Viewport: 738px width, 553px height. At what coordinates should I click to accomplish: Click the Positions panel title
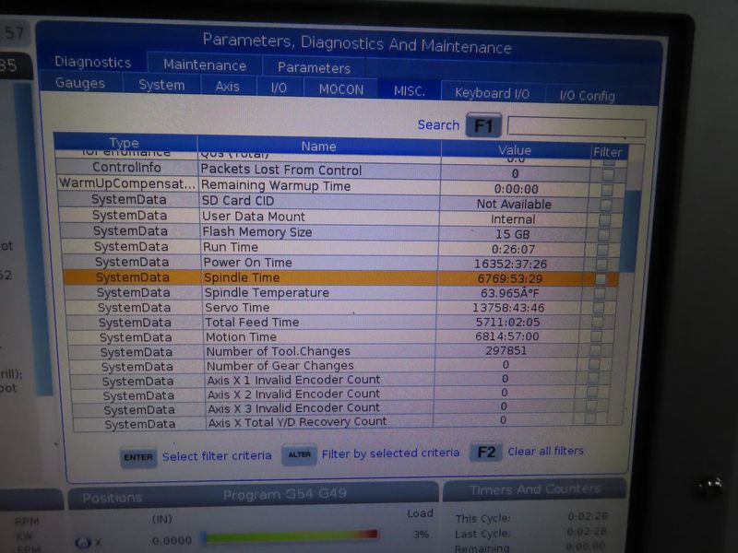112,498
